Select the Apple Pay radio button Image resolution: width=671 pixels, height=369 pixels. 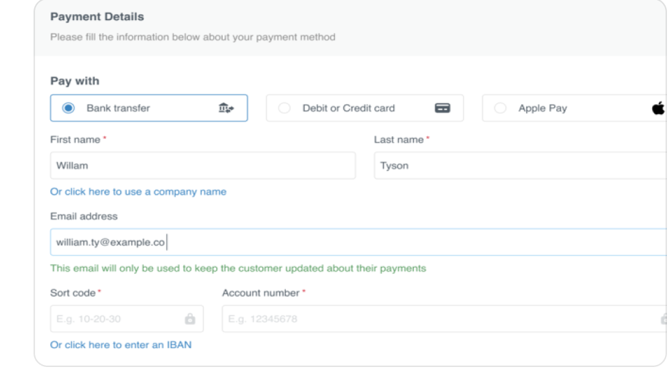click(500, 108)
